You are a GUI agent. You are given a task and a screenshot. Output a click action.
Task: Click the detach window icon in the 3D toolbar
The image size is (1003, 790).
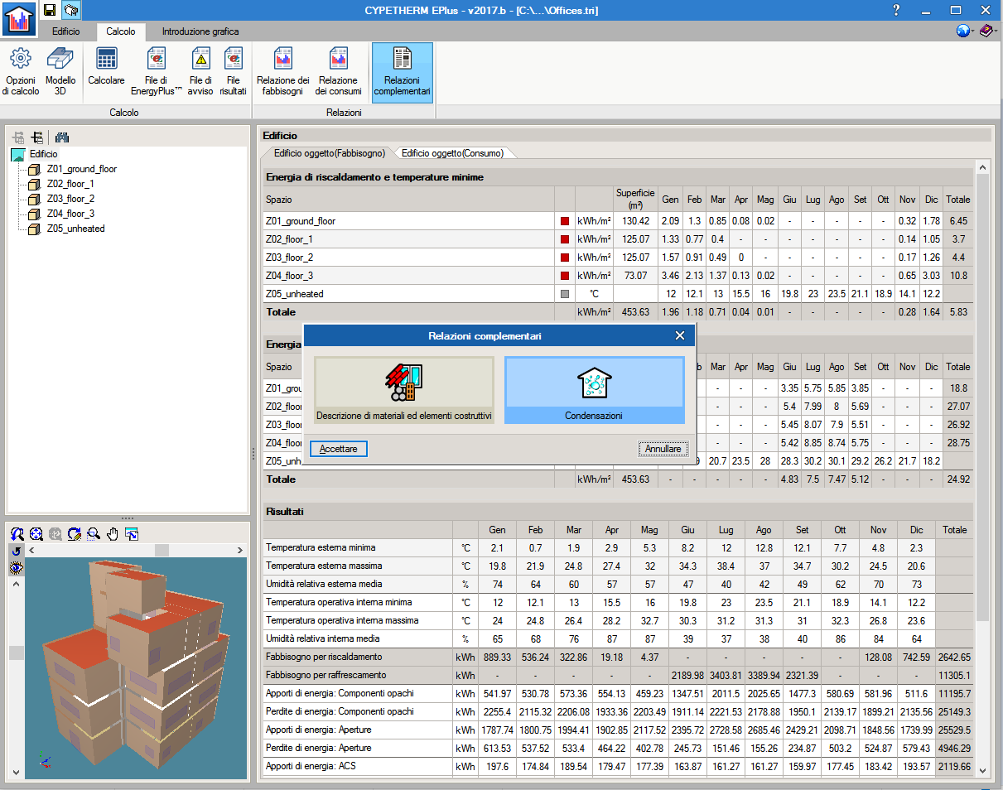coord(132,534)
